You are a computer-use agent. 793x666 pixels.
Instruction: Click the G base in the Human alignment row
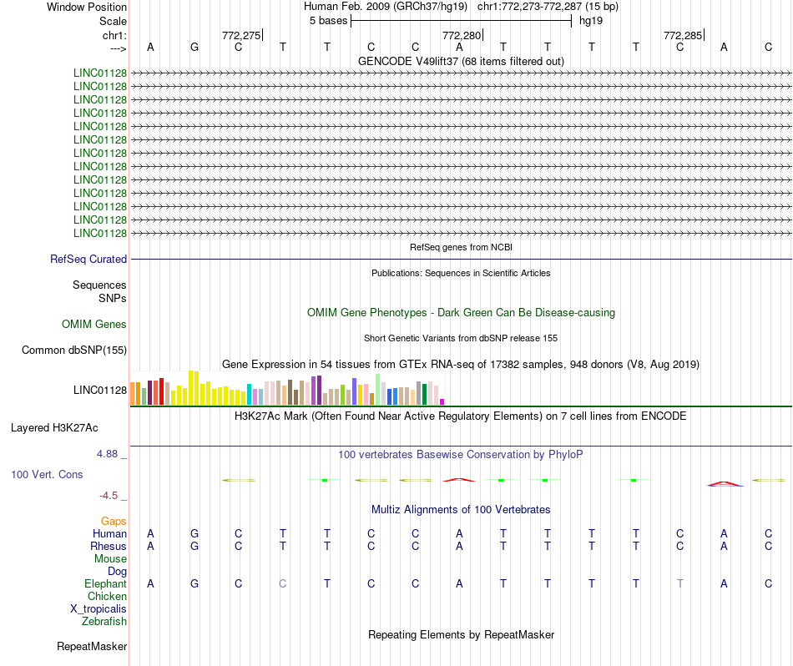coord(194,533)
